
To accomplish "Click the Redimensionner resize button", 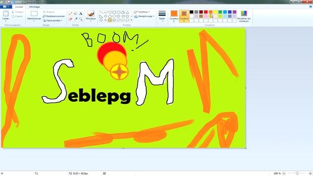I will click(x=54, y=16).
